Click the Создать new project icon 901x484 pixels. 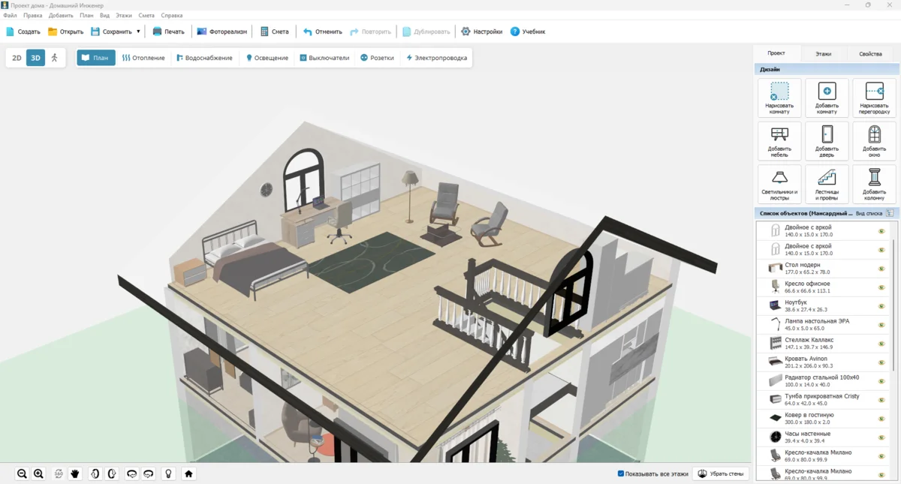coord(11,32)
